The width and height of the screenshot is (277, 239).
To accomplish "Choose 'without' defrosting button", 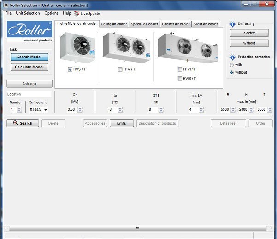I will 249,43.
